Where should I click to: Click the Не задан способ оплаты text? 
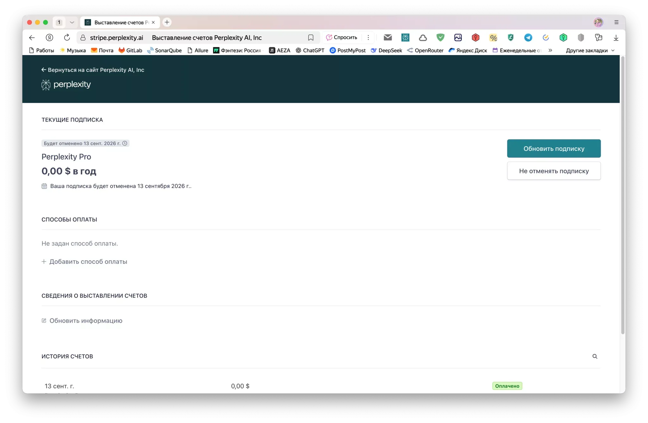[80, 243]
